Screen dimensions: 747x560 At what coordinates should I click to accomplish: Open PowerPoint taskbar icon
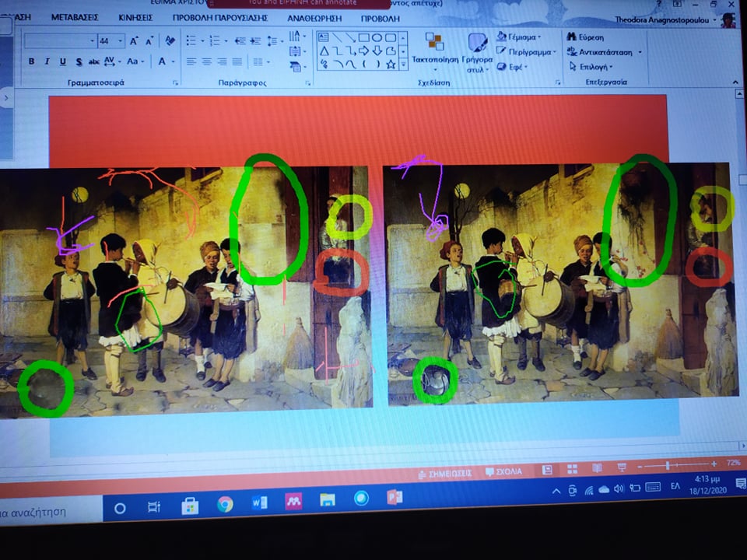395,497
